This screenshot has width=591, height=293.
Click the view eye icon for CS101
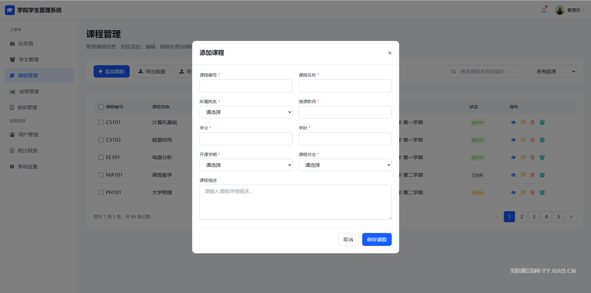pos(513,122)
